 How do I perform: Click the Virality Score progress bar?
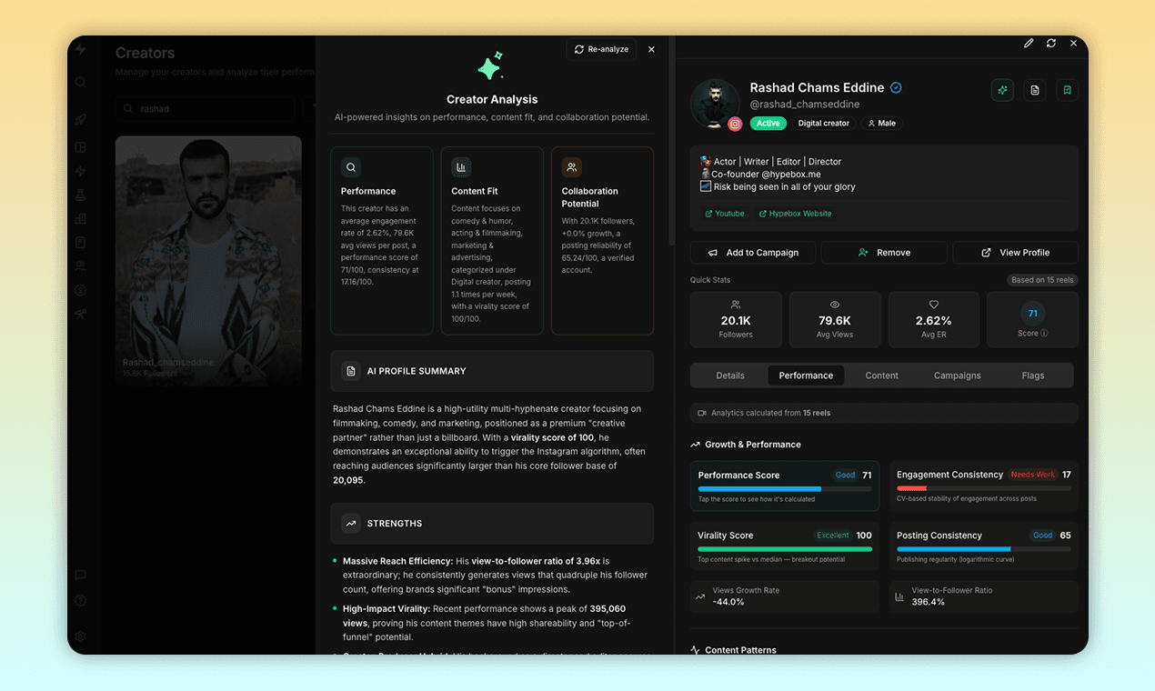point(784,548)
